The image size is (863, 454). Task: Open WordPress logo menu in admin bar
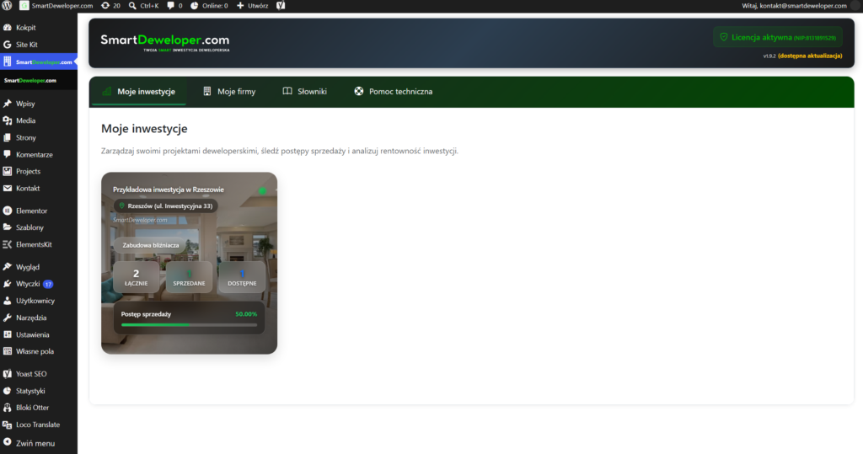click(x=7, y=6)
